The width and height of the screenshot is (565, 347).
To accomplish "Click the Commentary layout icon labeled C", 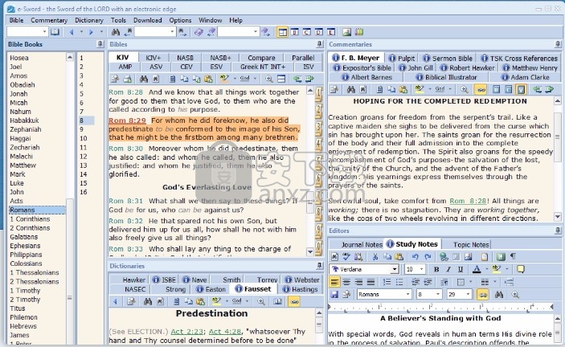I will point(307,32).
